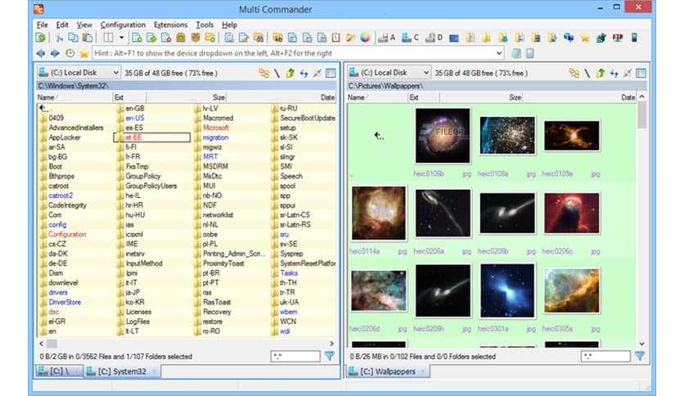
Task: Open the Extensions menu
Action: 170,25
